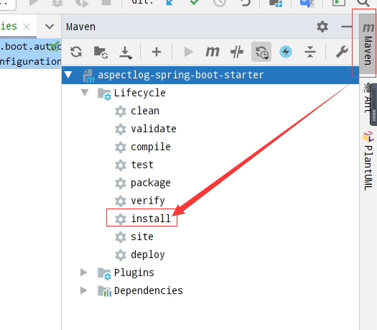
Task: Click Collapse All icon in Maven toolbar
Action: tap(310, 52)
